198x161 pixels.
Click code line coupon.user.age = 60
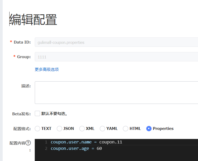[x=76, y=148]
